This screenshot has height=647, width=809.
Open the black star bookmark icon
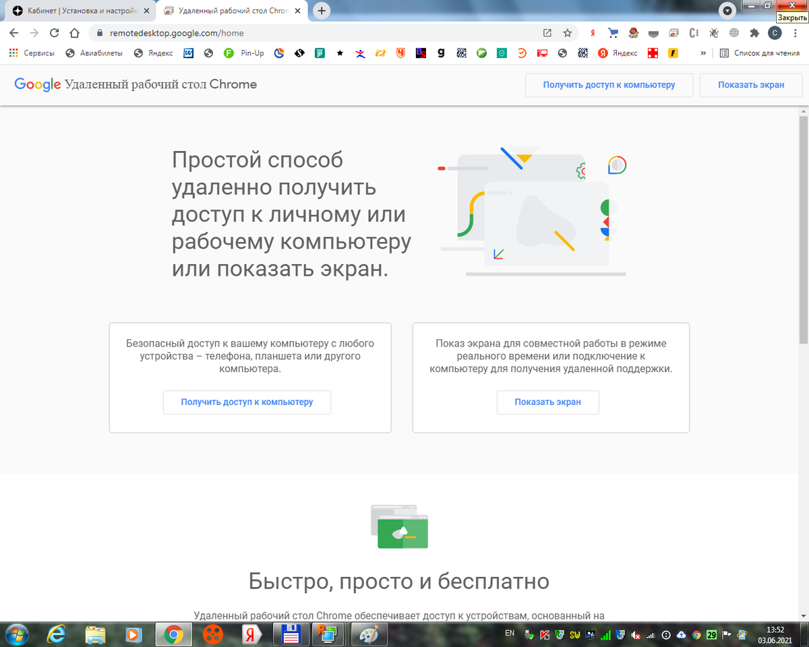click(x=340, y=53)
